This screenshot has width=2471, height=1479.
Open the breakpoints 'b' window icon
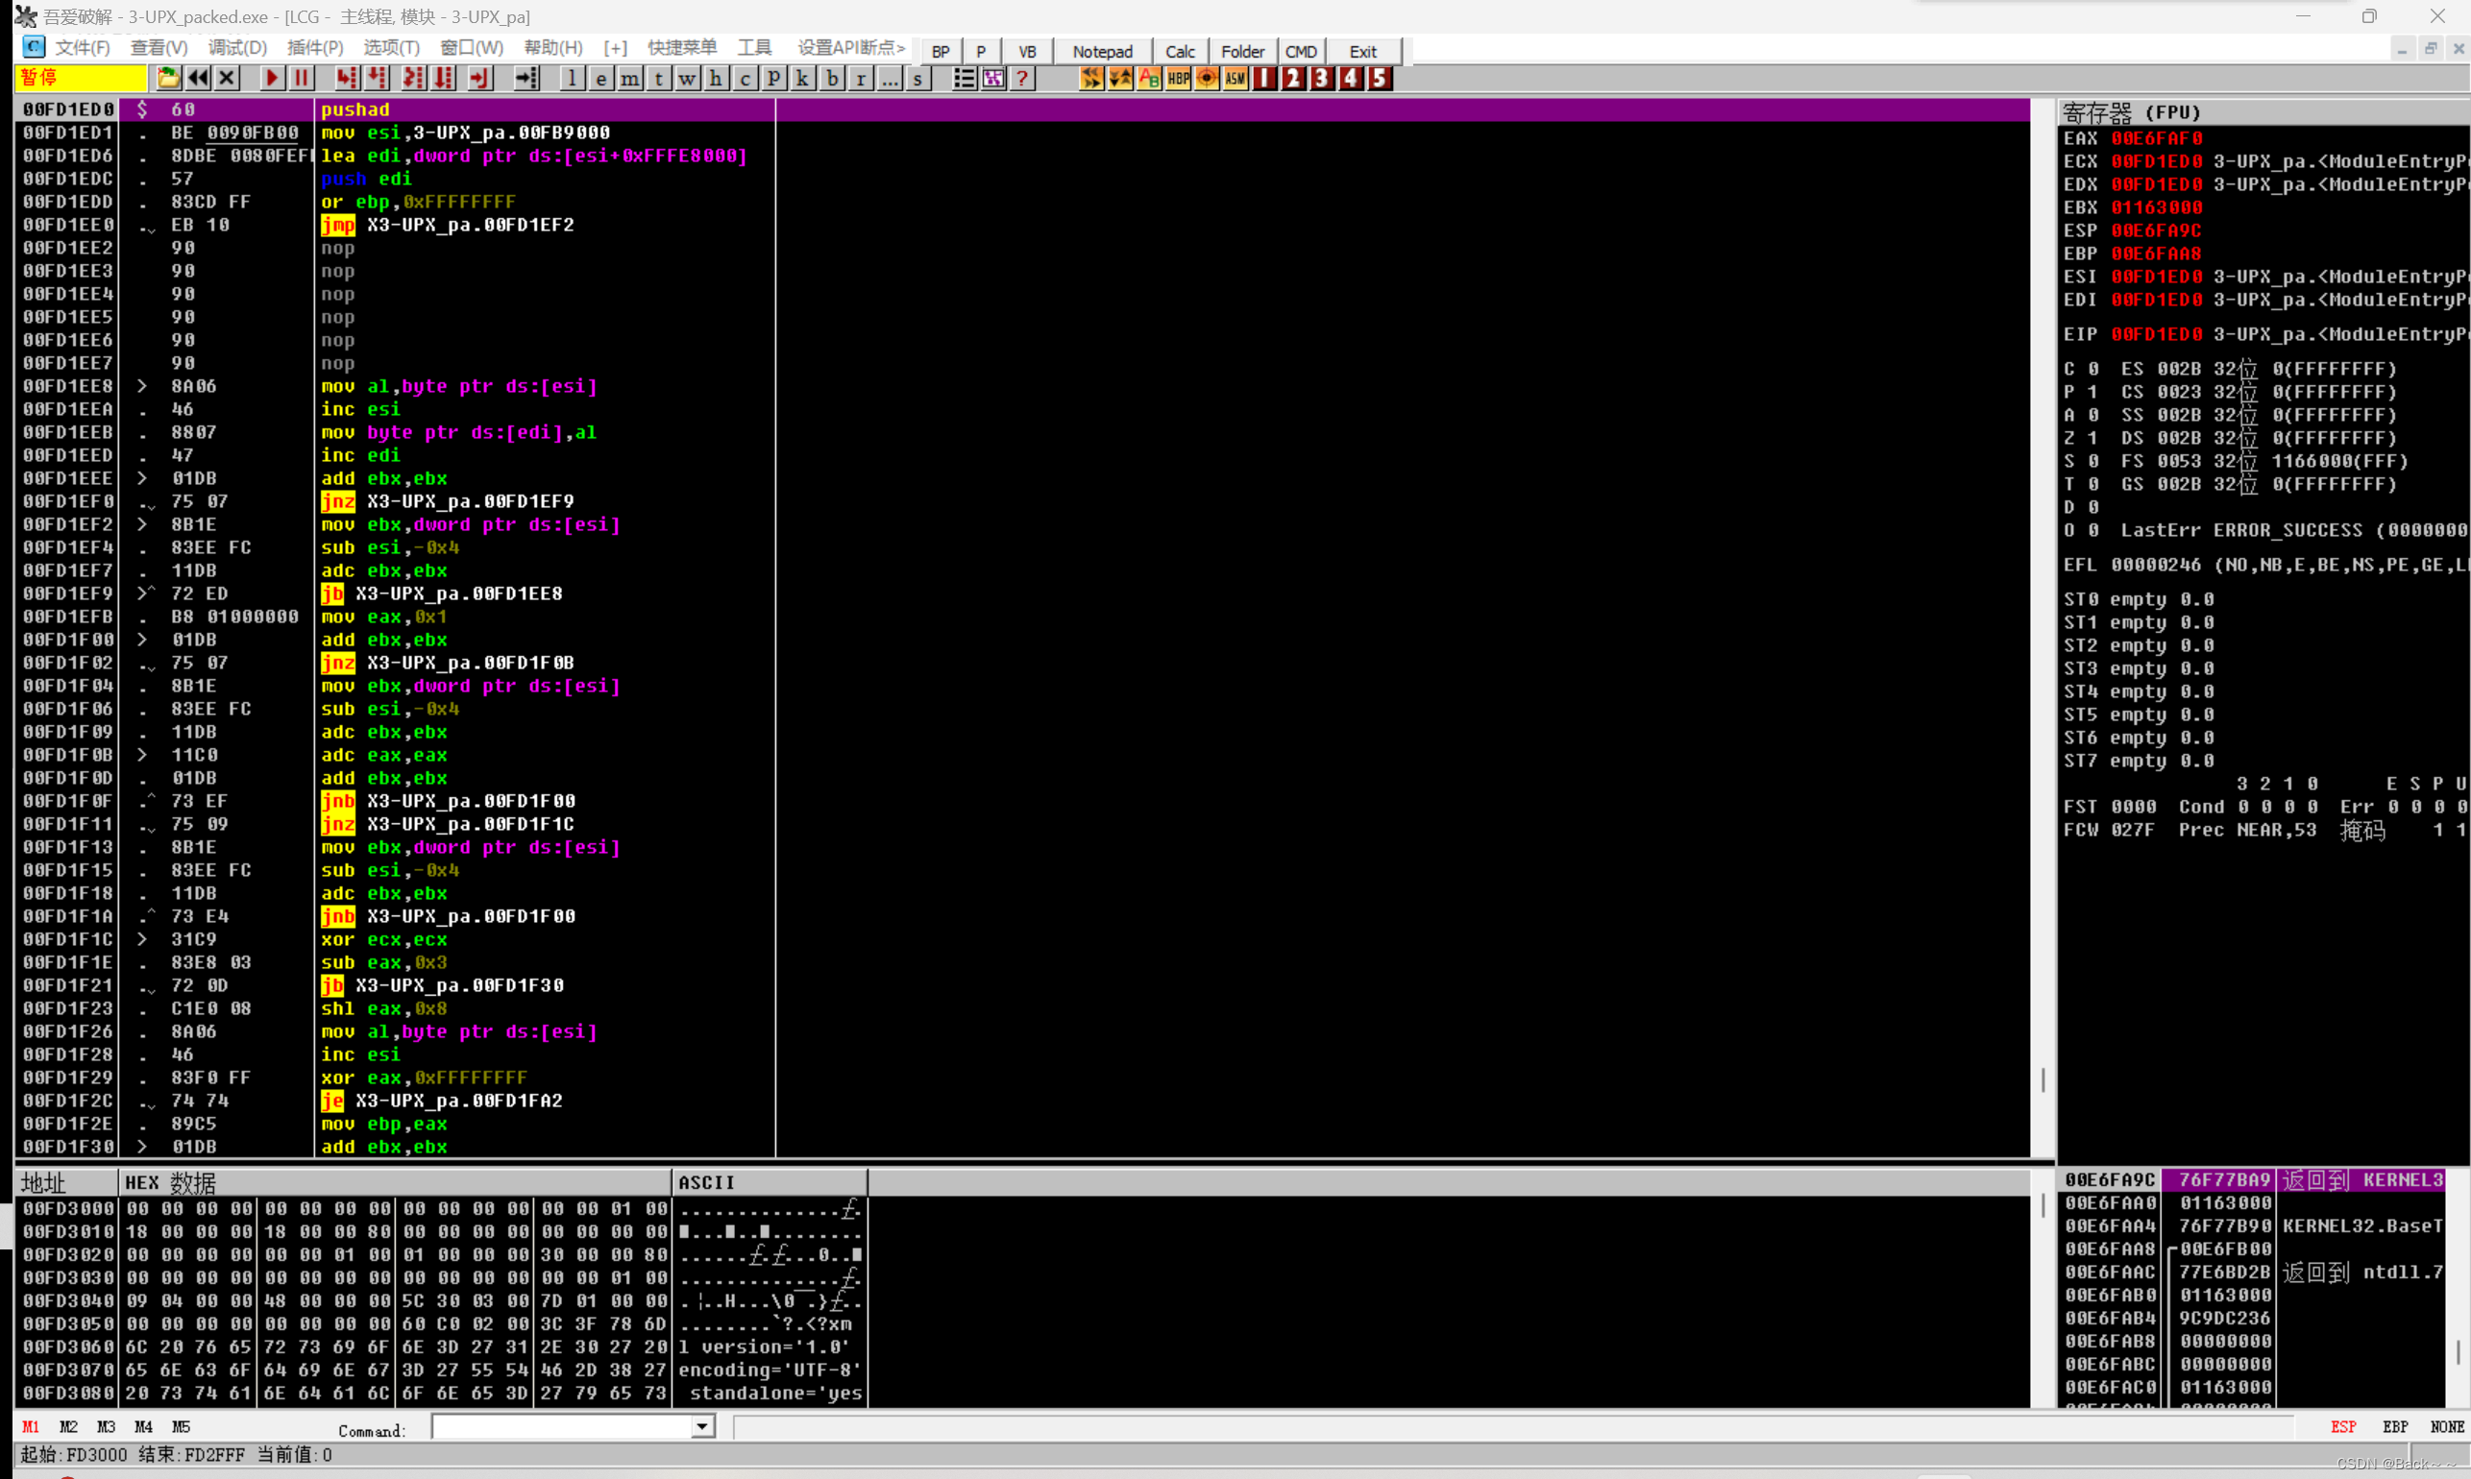(831, 79)
